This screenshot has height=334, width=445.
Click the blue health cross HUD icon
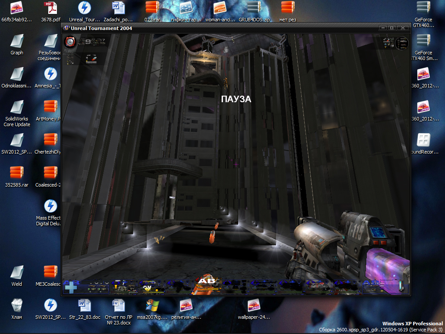tap(71, 288)
